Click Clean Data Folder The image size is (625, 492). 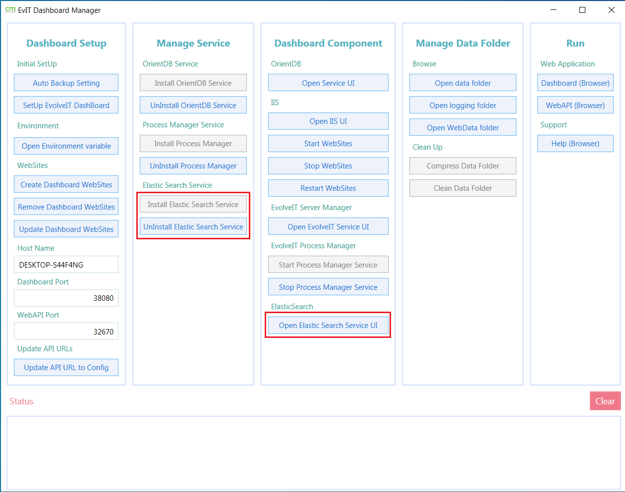tap(462, 188)
